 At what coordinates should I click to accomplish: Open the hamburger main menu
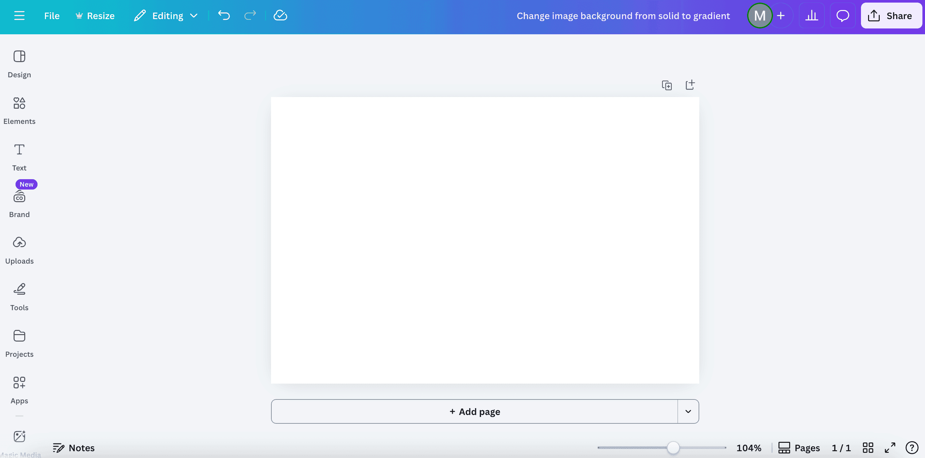coord(19,16)
